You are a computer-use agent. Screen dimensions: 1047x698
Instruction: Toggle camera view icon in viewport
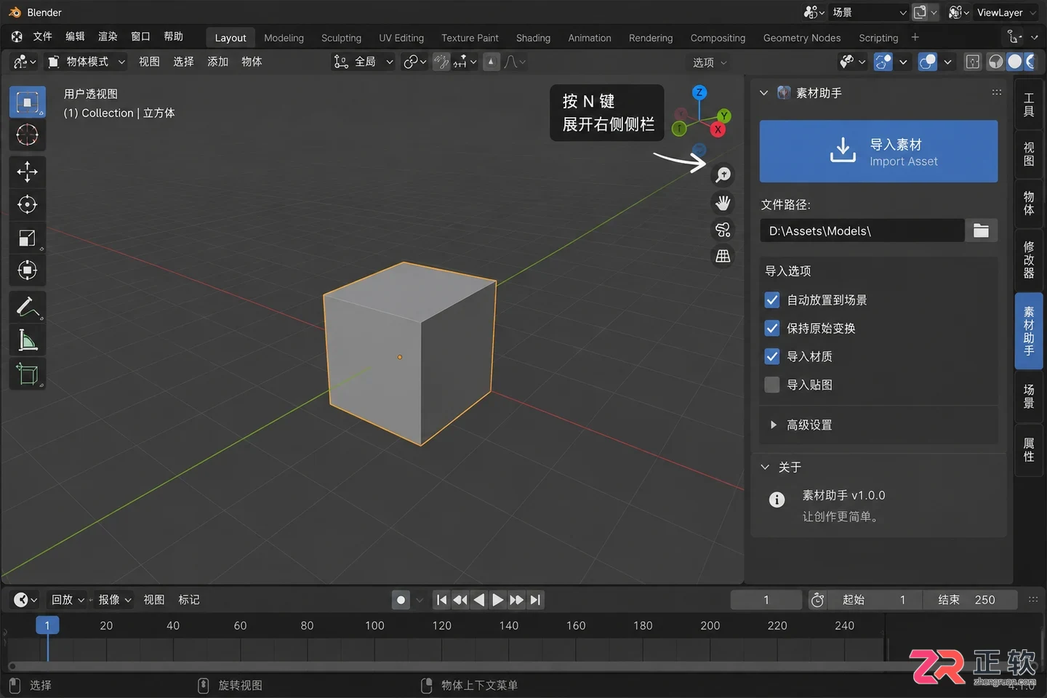pyautogui.click(x=723, y=230)
